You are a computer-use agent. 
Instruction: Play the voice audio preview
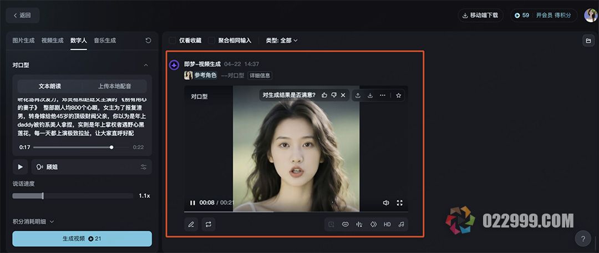point(21,167)
